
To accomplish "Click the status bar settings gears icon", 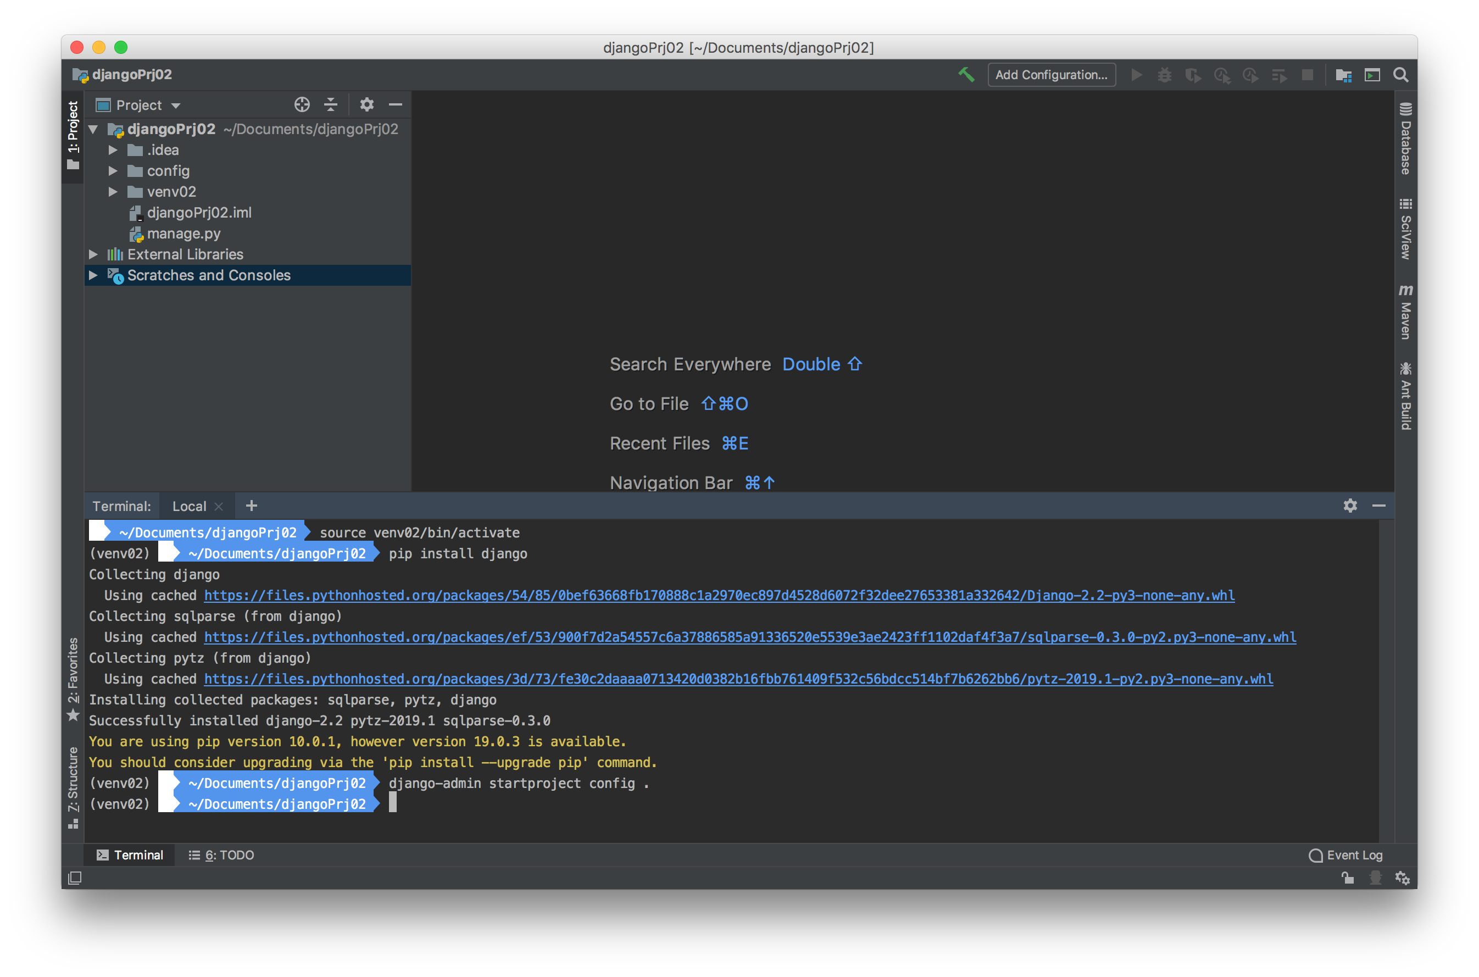I will tap(1403, 879).
